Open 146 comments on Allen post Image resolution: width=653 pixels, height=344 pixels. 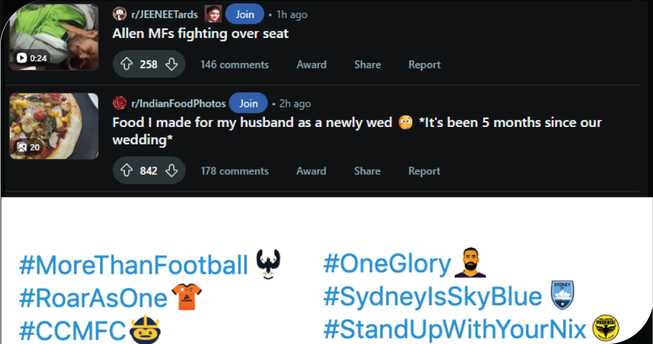234,65
